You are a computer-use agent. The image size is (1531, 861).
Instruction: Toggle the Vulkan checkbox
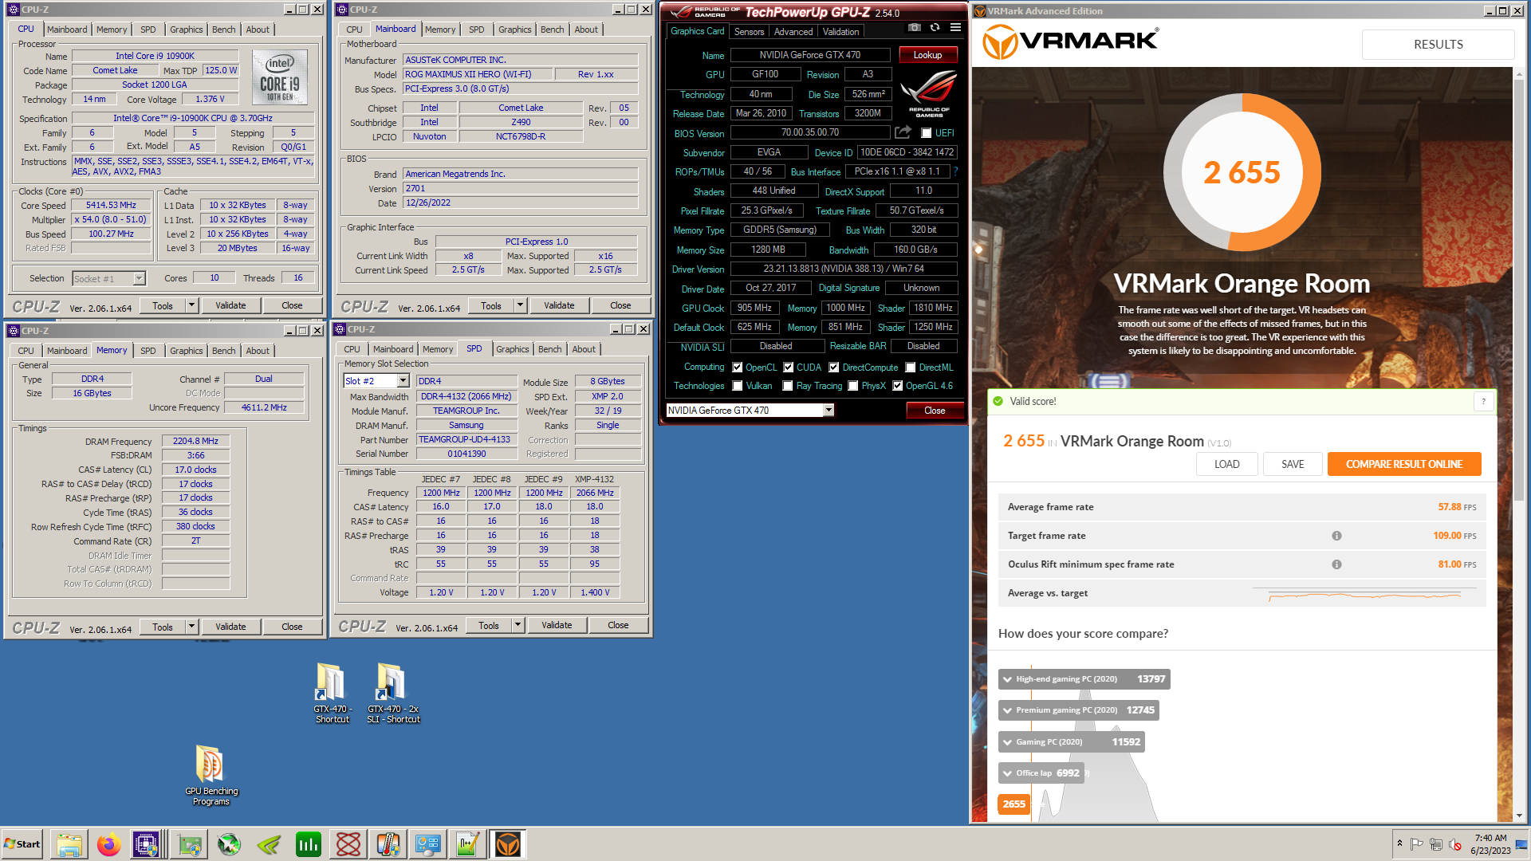coord(738,386)
